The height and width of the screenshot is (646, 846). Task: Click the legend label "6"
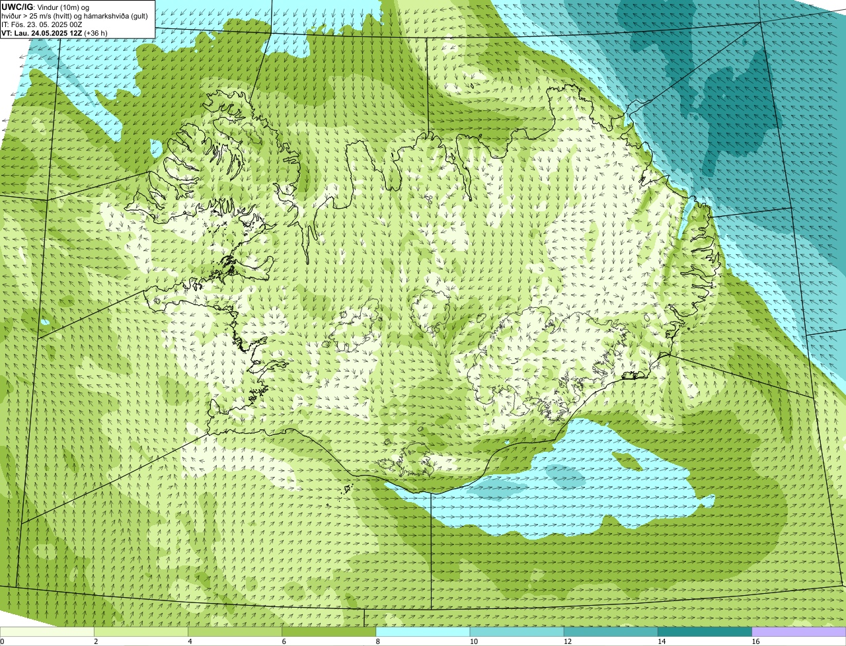click(x=284, y=641)
